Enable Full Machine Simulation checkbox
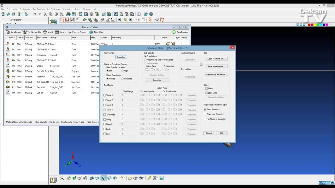 [x=215, y=119]
